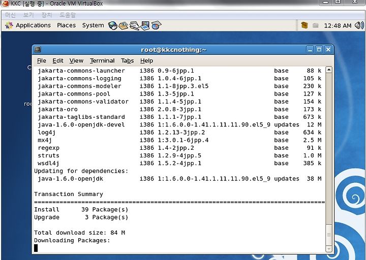This screenshot has width=366, height=260.
Task: Open the OpenOffice Impress launcher icon
Action: click(x=145, y=25)
